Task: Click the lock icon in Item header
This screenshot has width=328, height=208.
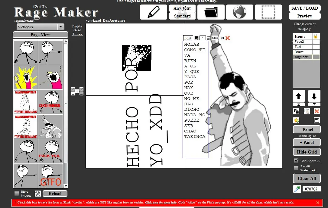Action: tap(315, 36)
